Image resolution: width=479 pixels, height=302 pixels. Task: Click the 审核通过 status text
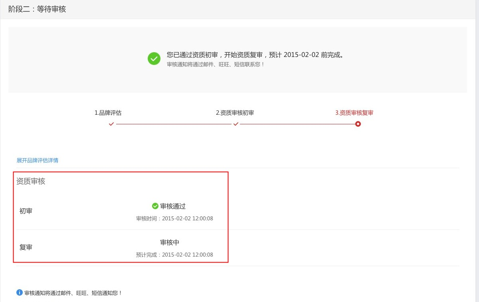pyautogui.click(x=173, y=206)
